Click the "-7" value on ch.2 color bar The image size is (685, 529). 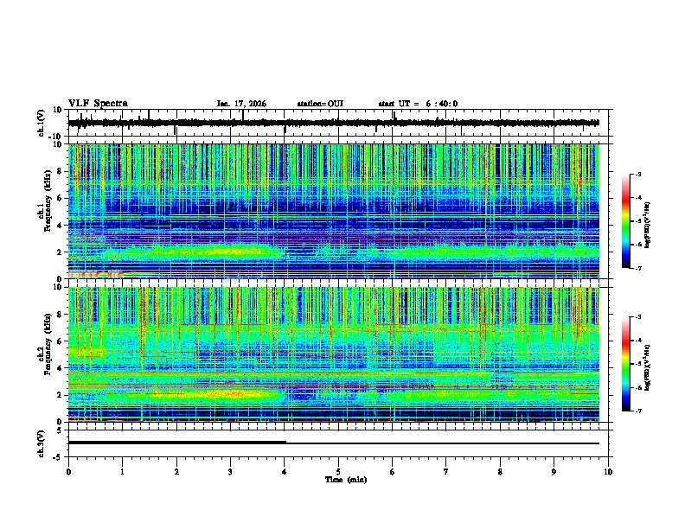pos(638,411)
